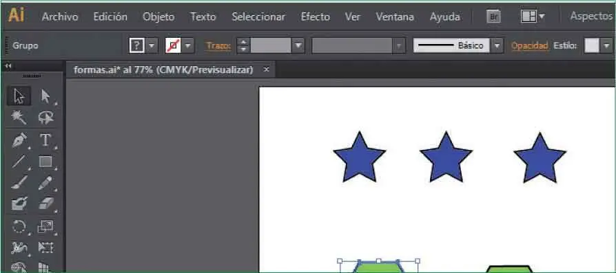616x273 pixels.
Task: Select the Pen tool
Action: [x=19, y=140]
